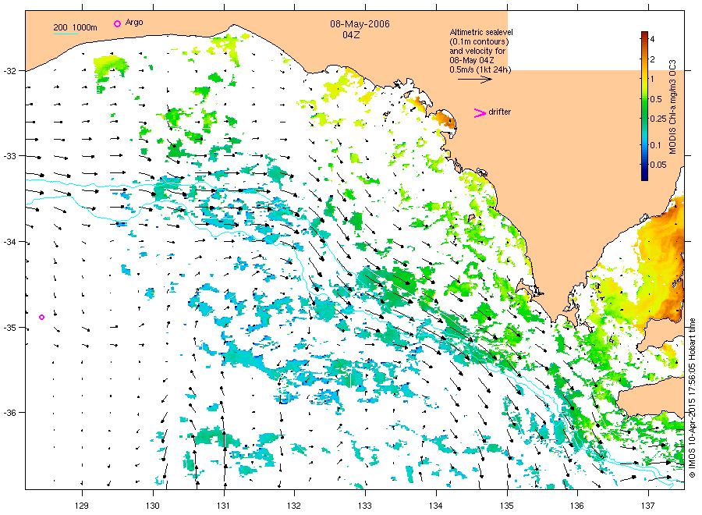
Task: Click the "drifter" legend text
Action: (500, 112)
